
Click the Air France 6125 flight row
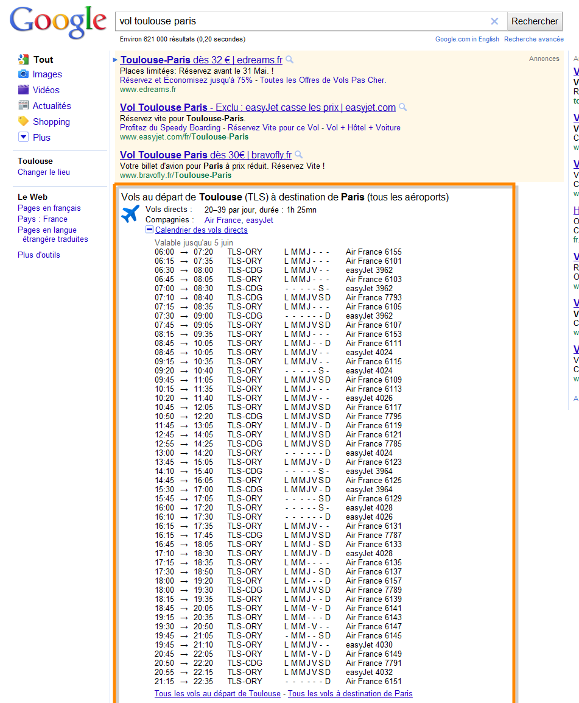278,481
